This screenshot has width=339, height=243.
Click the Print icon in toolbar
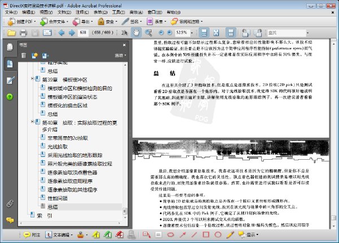coord(23,33)
